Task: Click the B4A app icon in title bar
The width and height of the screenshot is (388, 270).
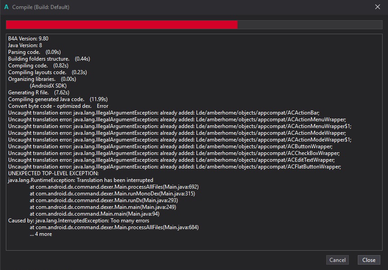Action: point(6,7)
